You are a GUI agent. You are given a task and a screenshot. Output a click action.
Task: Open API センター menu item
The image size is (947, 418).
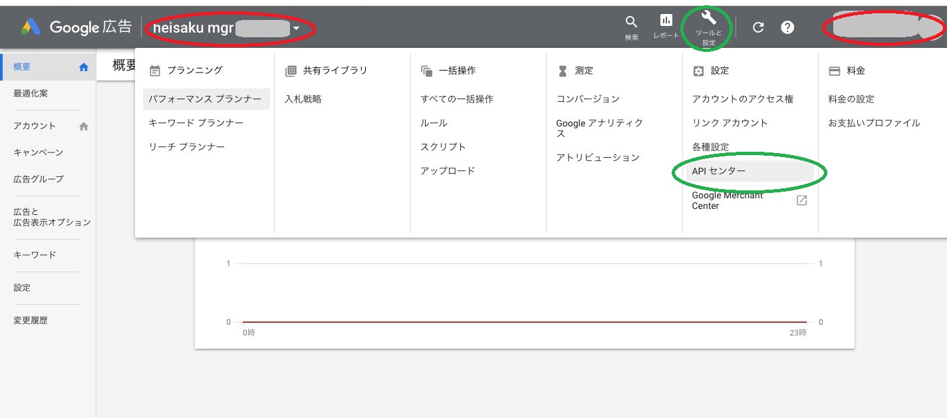[719, 171]
